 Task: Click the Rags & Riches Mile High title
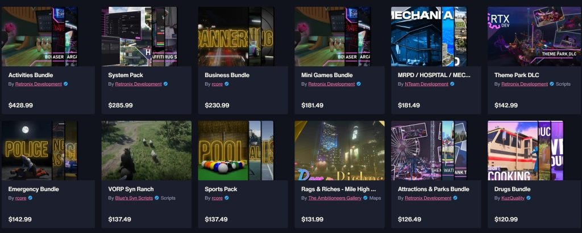coord(339,189)
